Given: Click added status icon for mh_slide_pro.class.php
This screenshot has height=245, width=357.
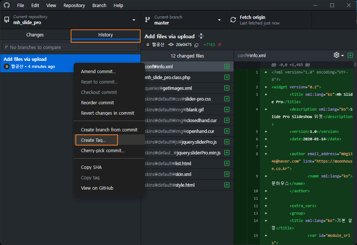Looking at the screenshot, I should pyautogui.click(x=227, y=77).
